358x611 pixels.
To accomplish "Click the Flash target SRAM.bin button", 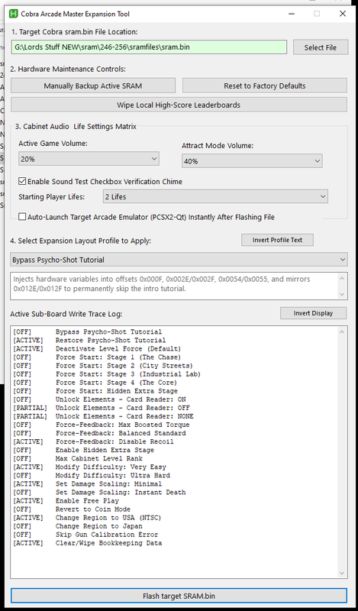I will [179, 596].
